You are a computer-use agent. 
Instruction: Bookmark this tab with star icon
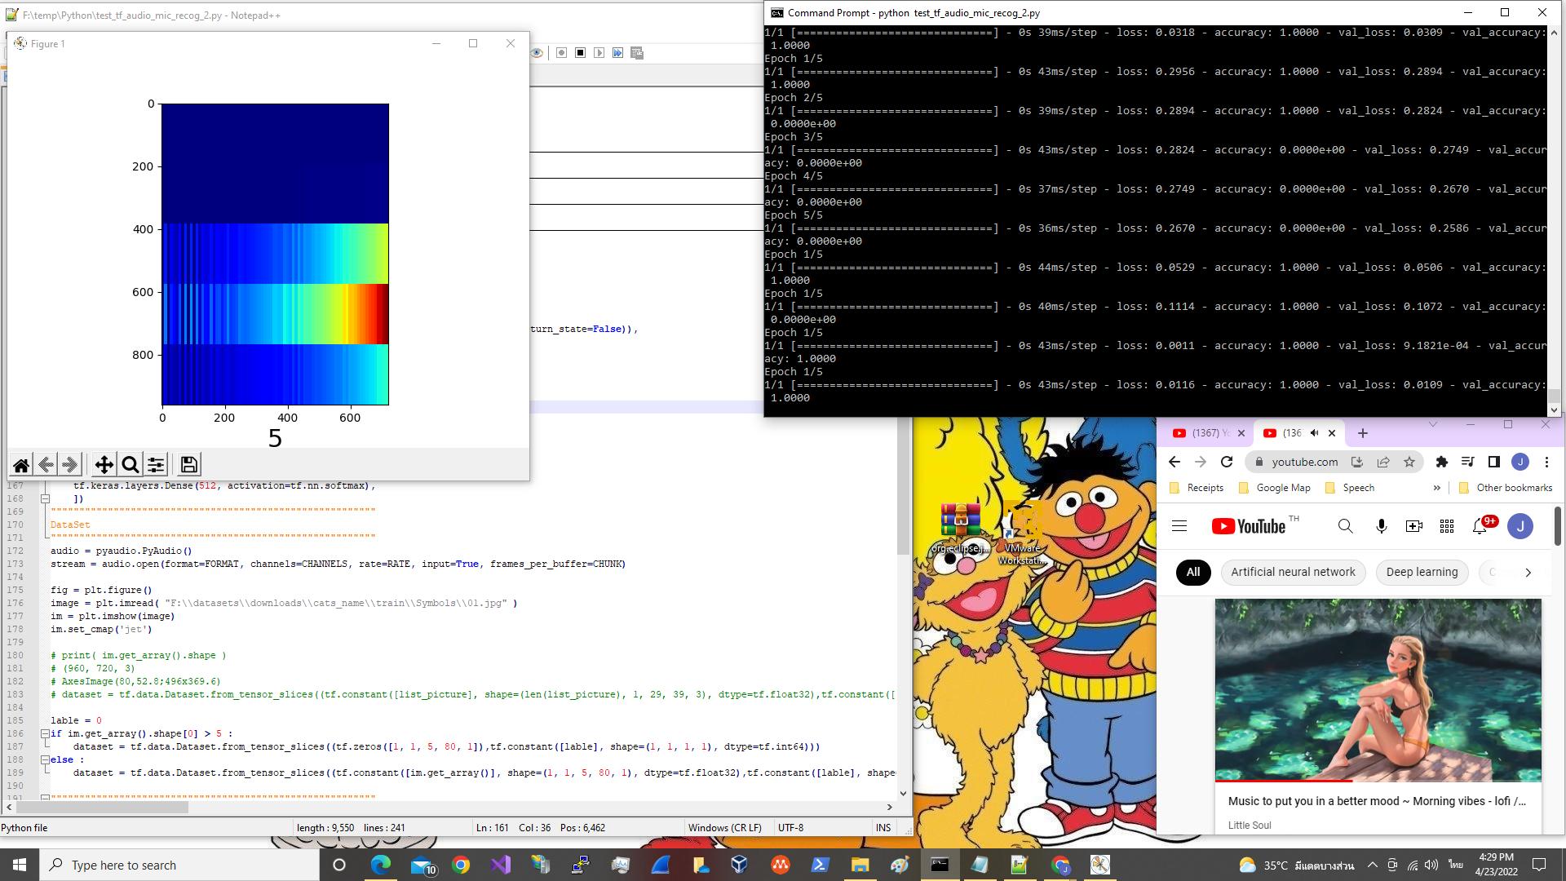(1409, 462)
